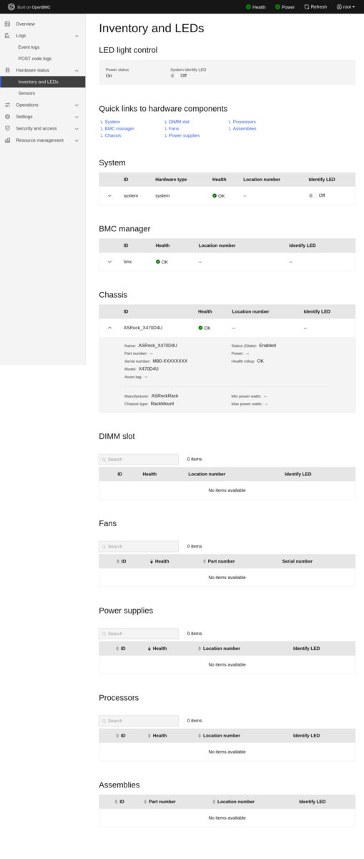Collapse the ASRock_X470D4U chassis row
The width and height of the screenshot is (364, 859).
click(109, 328)
